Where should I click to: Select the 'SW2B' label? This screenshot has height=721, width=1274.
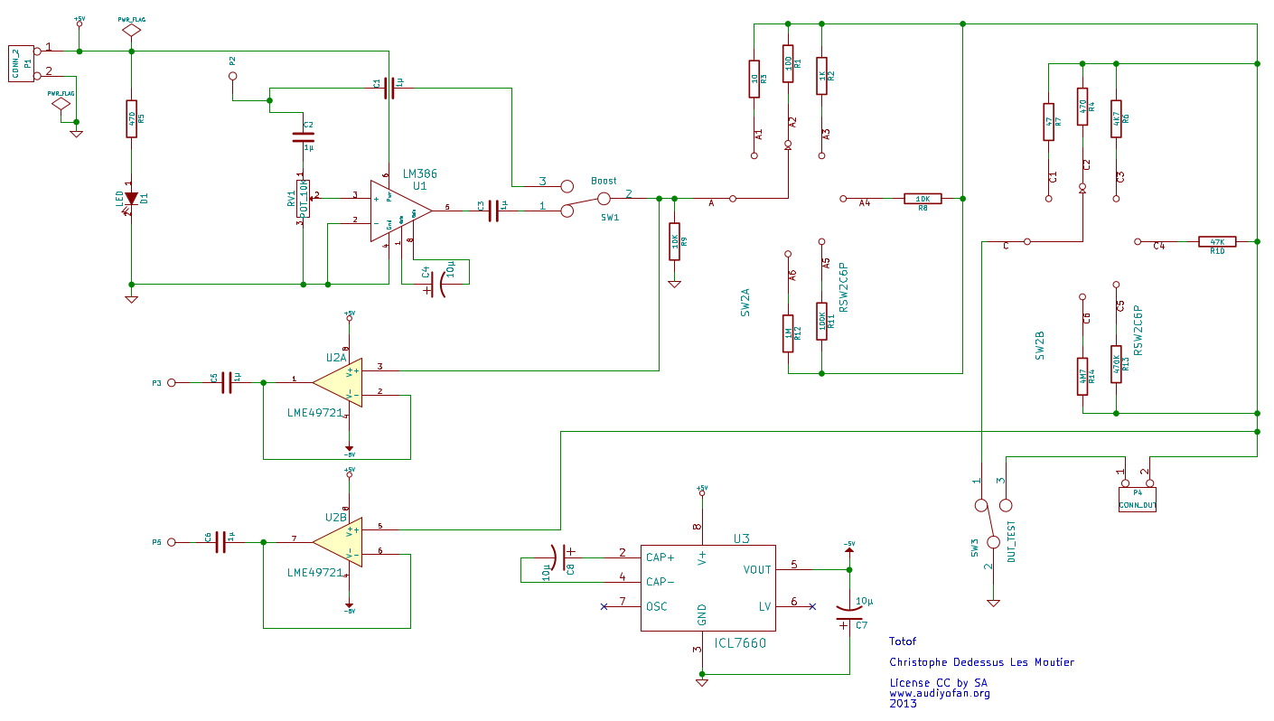click(1039, 346)
